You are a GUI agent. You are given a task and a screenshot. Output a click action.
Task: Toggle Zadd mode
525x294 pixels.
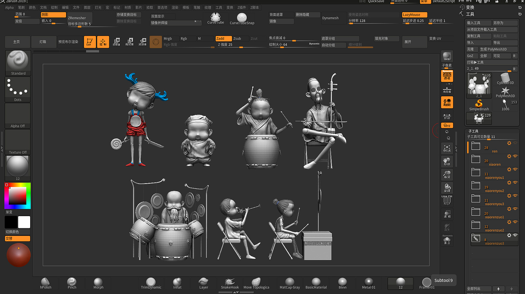(224, 38)
